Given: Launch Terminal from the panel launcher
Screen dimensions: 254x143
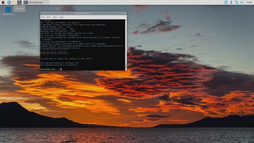Looking at the screenshot, I should click(19, 2).
